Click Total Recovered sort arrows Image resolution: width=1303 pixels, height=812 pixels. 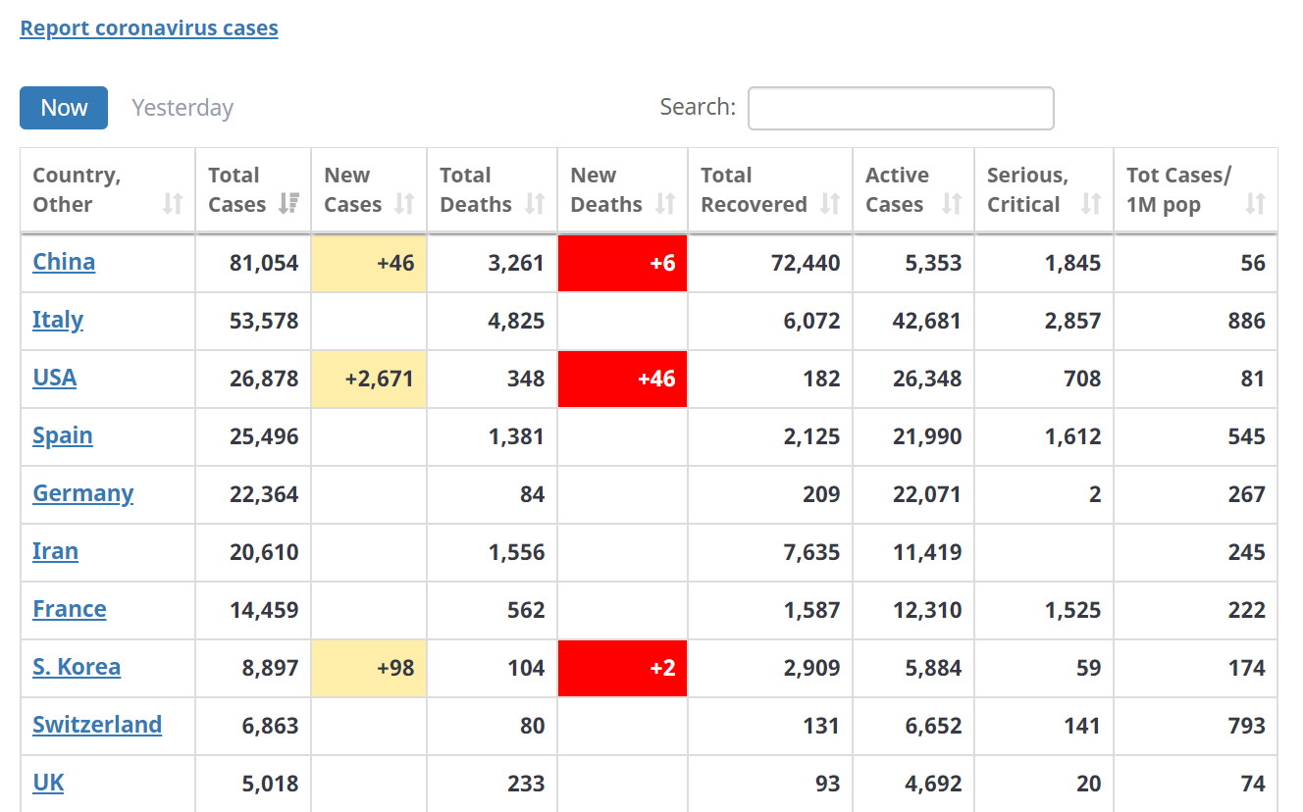(x=830, y=204)
